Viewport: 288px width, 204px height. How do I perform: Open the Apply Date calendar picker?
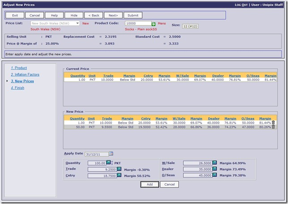(x=111, y=154)
